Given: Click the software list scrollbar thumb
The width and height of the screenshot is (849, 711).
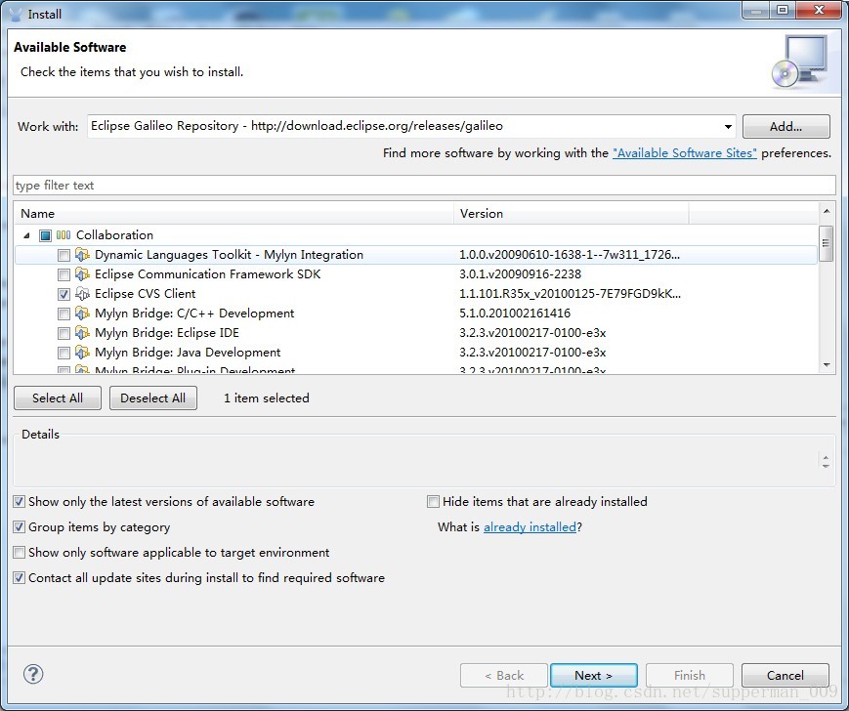Looking at the screenshot, I should pyautogui.click(x=827, y=243).
